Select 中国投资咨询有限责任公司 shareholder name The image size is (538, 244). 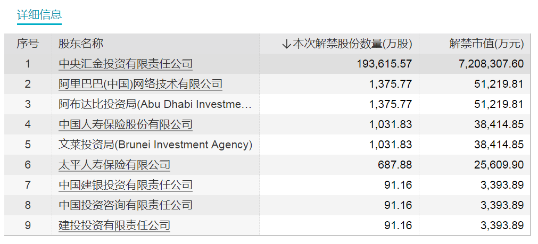point(126,205)
